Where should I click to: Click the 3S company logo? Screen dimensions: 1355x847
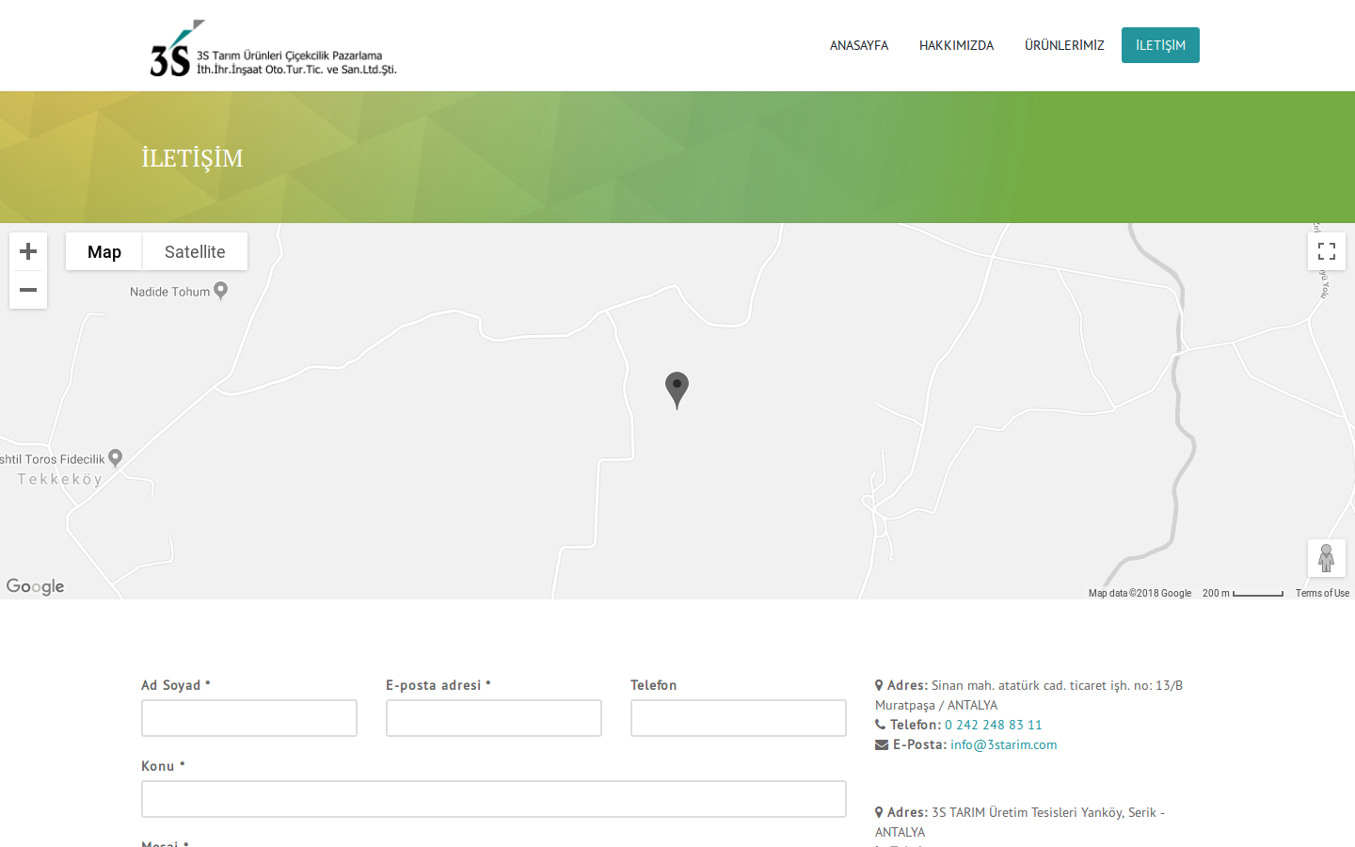coord(273,48)
